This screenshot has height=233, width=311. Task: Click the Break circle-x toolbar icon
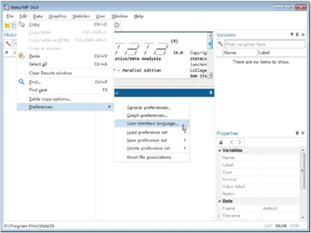tap(116, 25)
